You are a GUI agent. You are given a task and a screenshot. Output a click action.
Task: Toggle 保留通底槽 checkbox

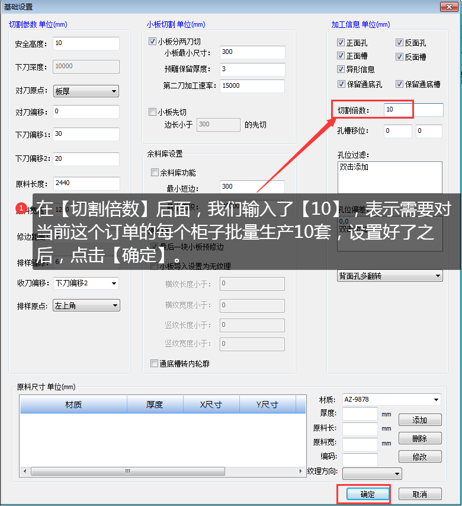399,84
